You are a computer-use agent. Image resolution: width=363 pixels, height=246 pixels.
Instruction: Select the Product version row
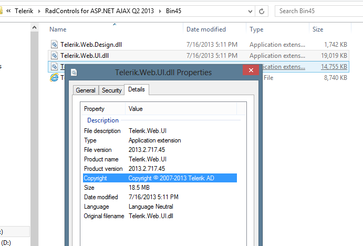pyautogui.click(x=160, y=169)
